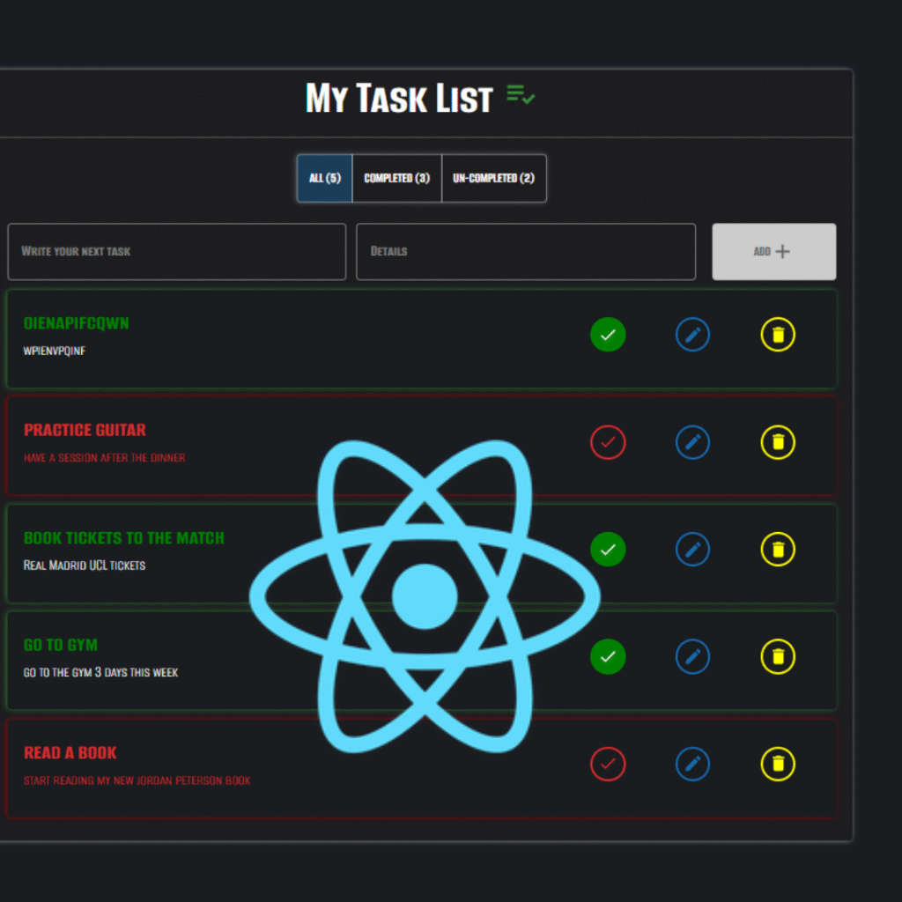Viewport: 902px width, 902px height.
Task: Click the Practice Guitar title
Action: pos(85,430)
